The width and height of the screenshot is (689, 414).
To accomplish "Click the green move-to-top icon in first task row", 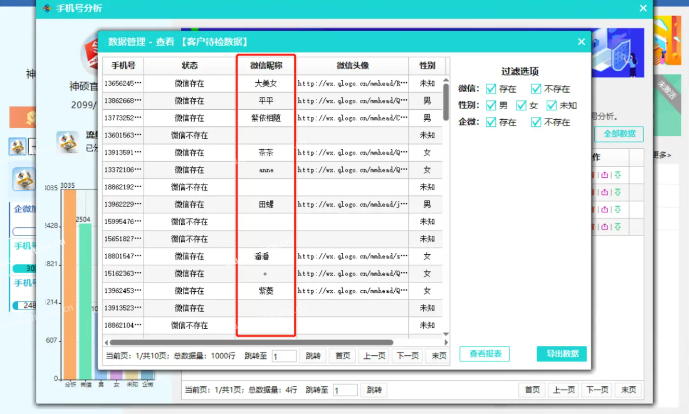I will (x=618, y=175).
